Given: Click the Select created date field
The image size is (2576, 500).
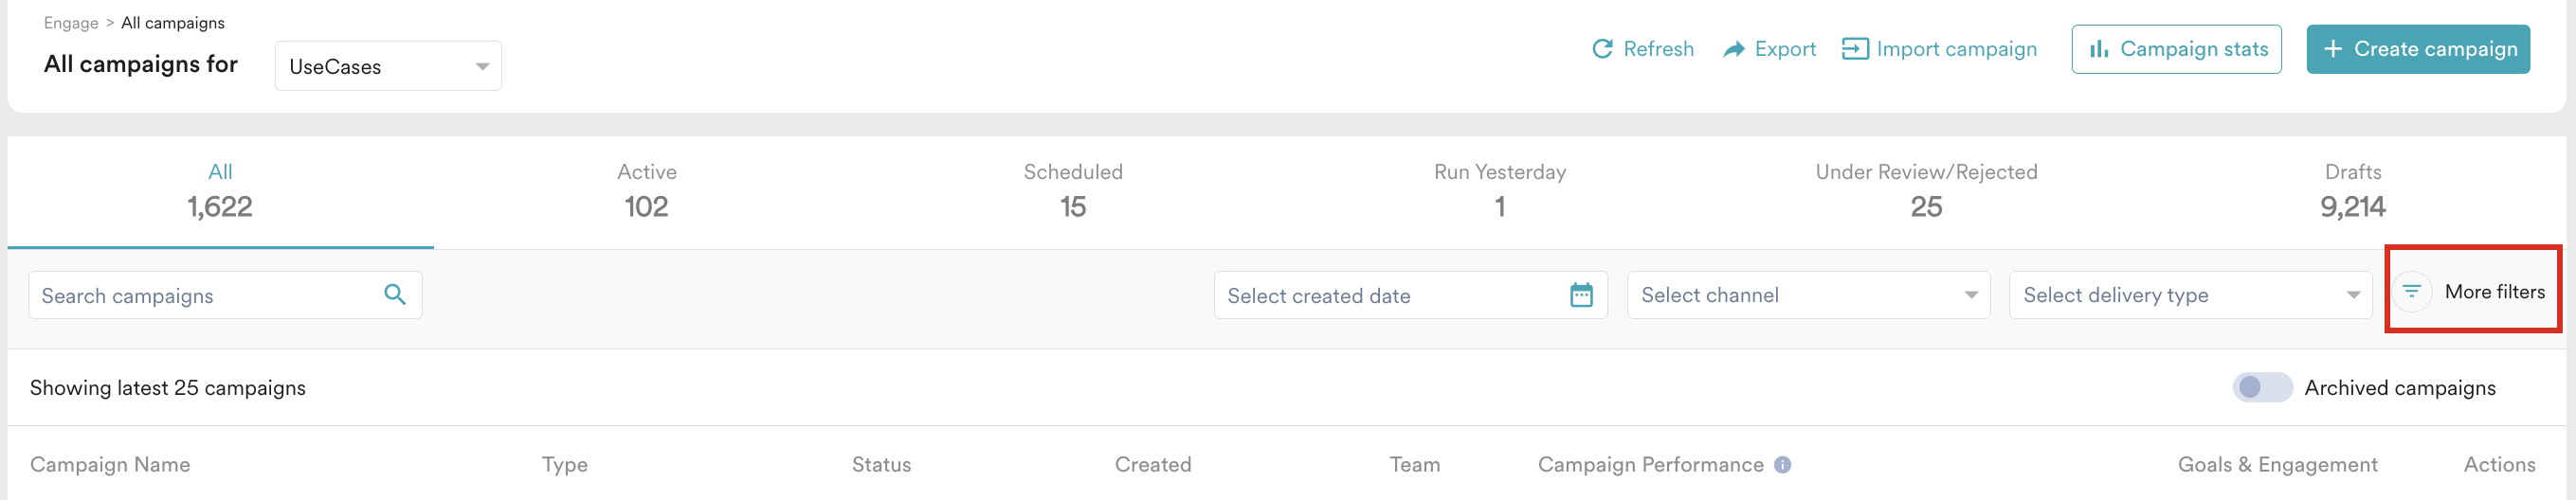Looking at the screenshot, I should click(x=1390, y=296).
